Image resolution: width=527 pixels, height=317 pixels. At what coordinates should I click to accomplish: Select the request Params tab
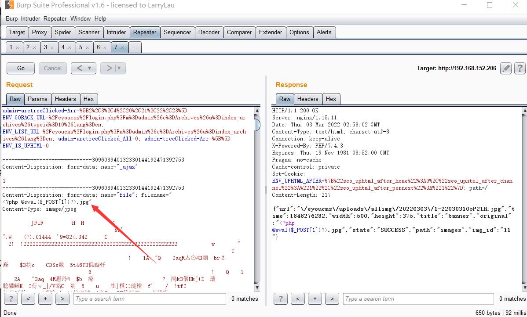38,99
